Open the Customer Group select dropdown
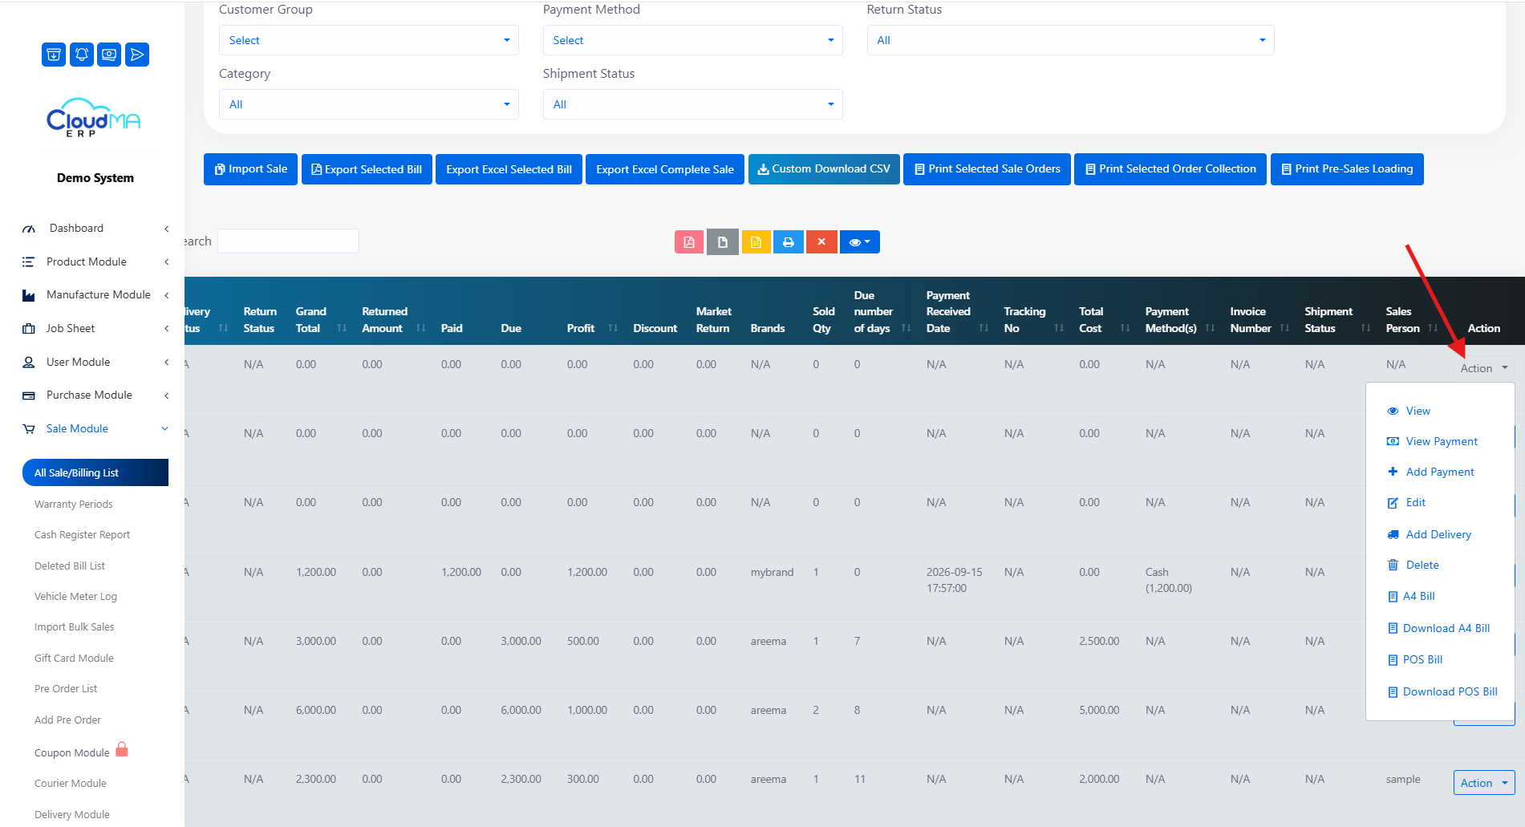Viewport: 1525px width, 827px height. click(x=369, y=40)
